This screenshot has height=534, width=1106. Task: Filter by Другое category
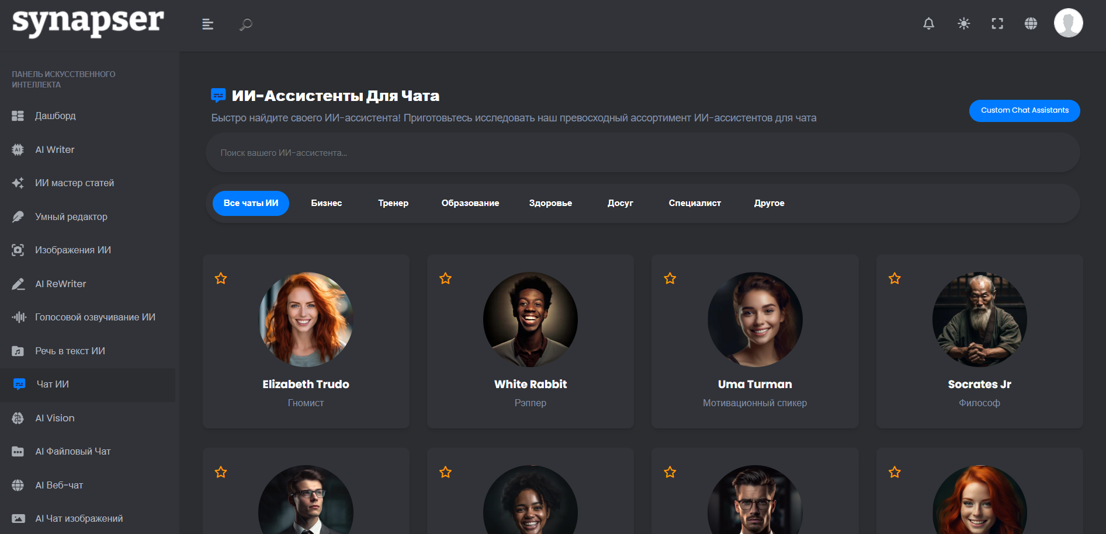(x=769, y=203)
